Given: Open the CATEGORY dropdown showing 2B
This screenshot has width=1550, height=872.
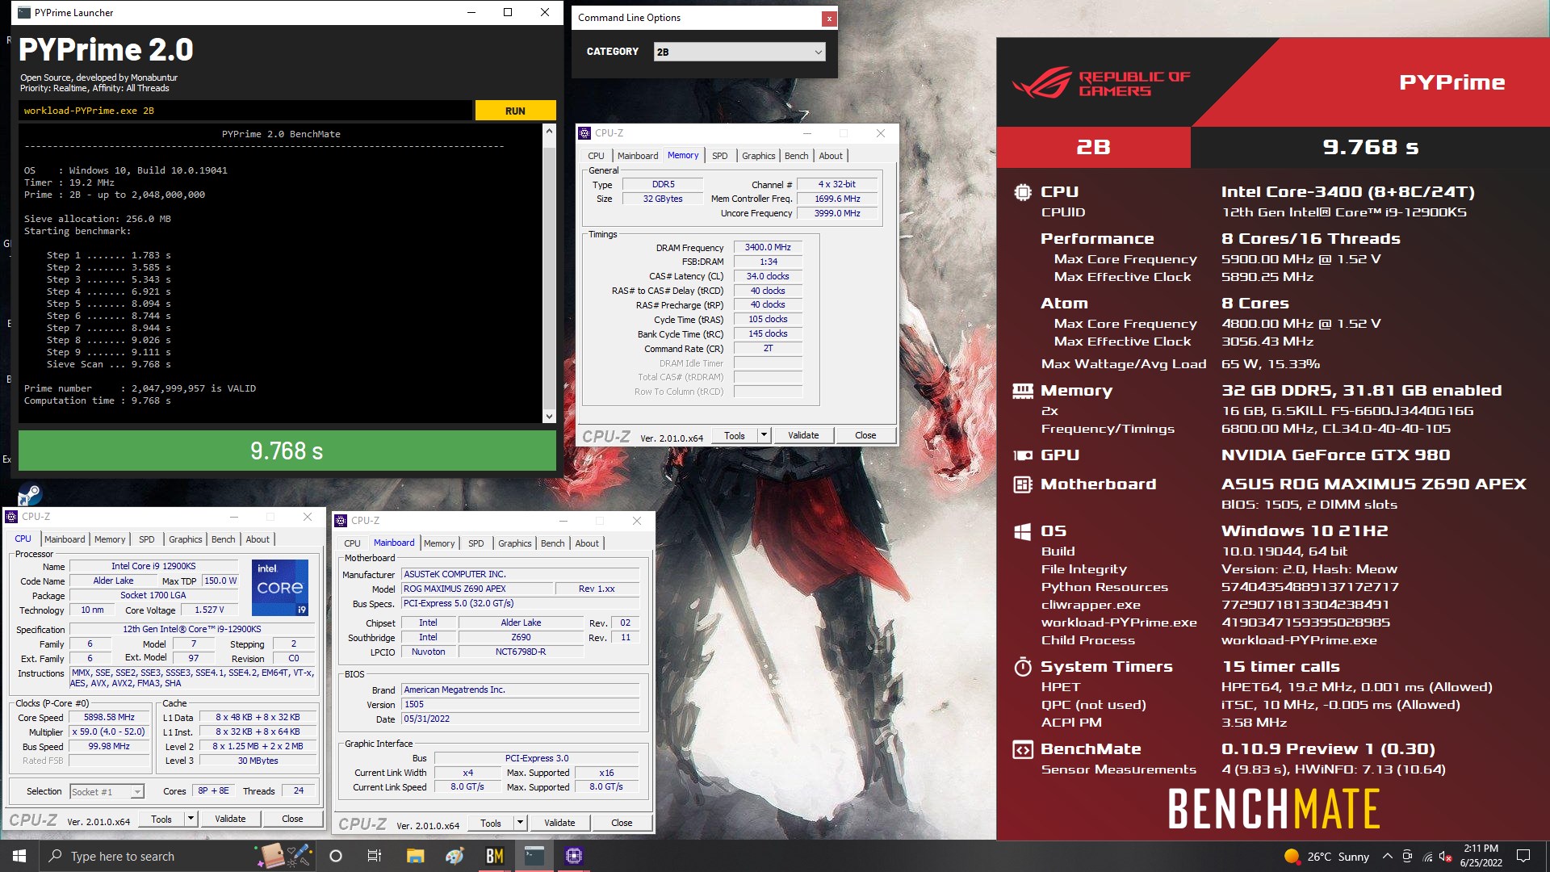Looking at the screenshot, I should click(x=739, y=52).
